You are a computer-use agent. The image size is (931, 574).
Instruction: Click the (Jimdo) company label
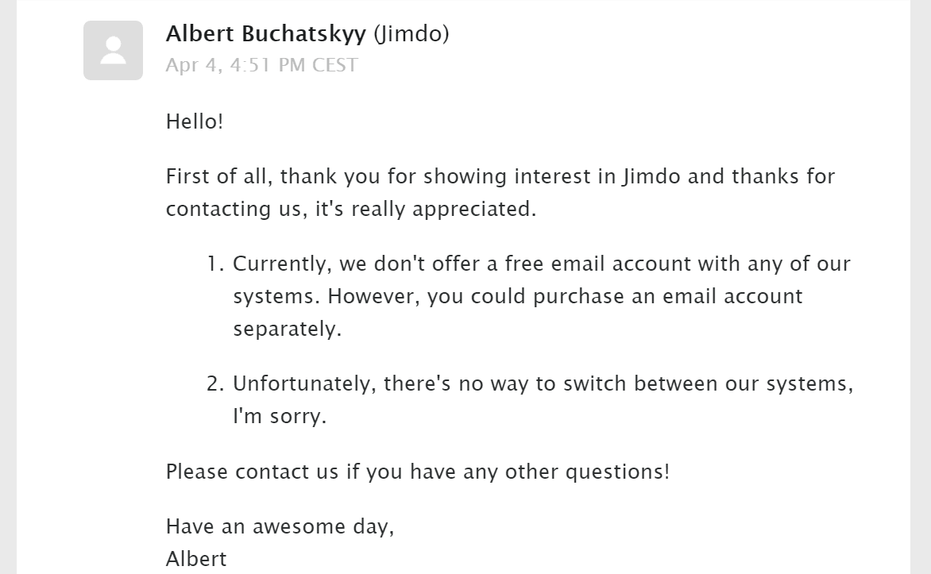tap(411, 34)
